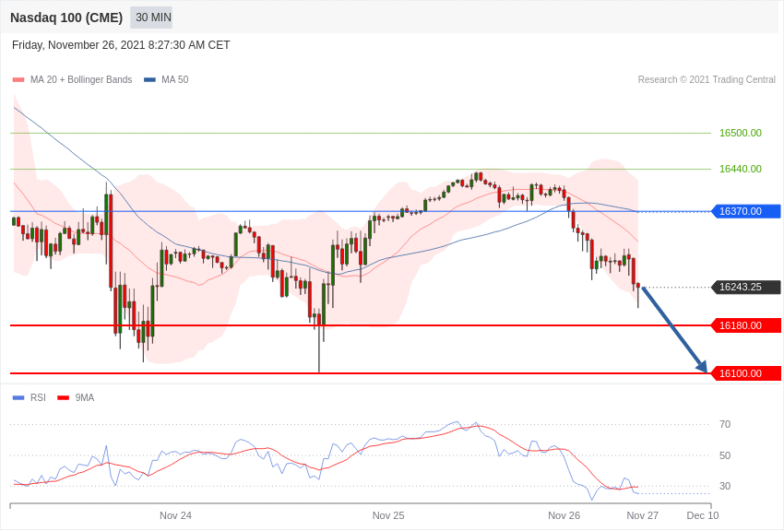Click the 16440.00 resistance level label
Image resolution: width=784 pixels, height=531 pixels.
pyautogui.click(x=740, y=169)
